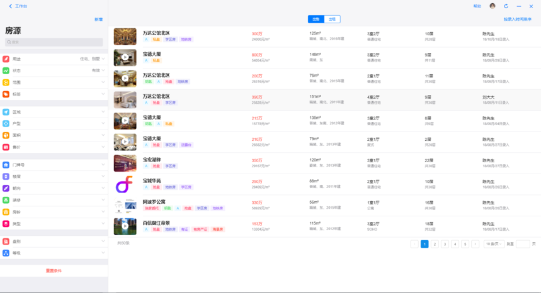Image resolution: width=541 pixels, height=293 pixels.
Task: Click the 楼层 filter icon
Action: [6, 176]
